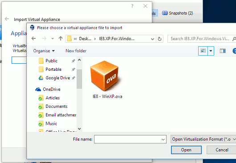Screen dimensions: 236x163
Task: Expand the address bar history dropdown
Action: (152, 39)
